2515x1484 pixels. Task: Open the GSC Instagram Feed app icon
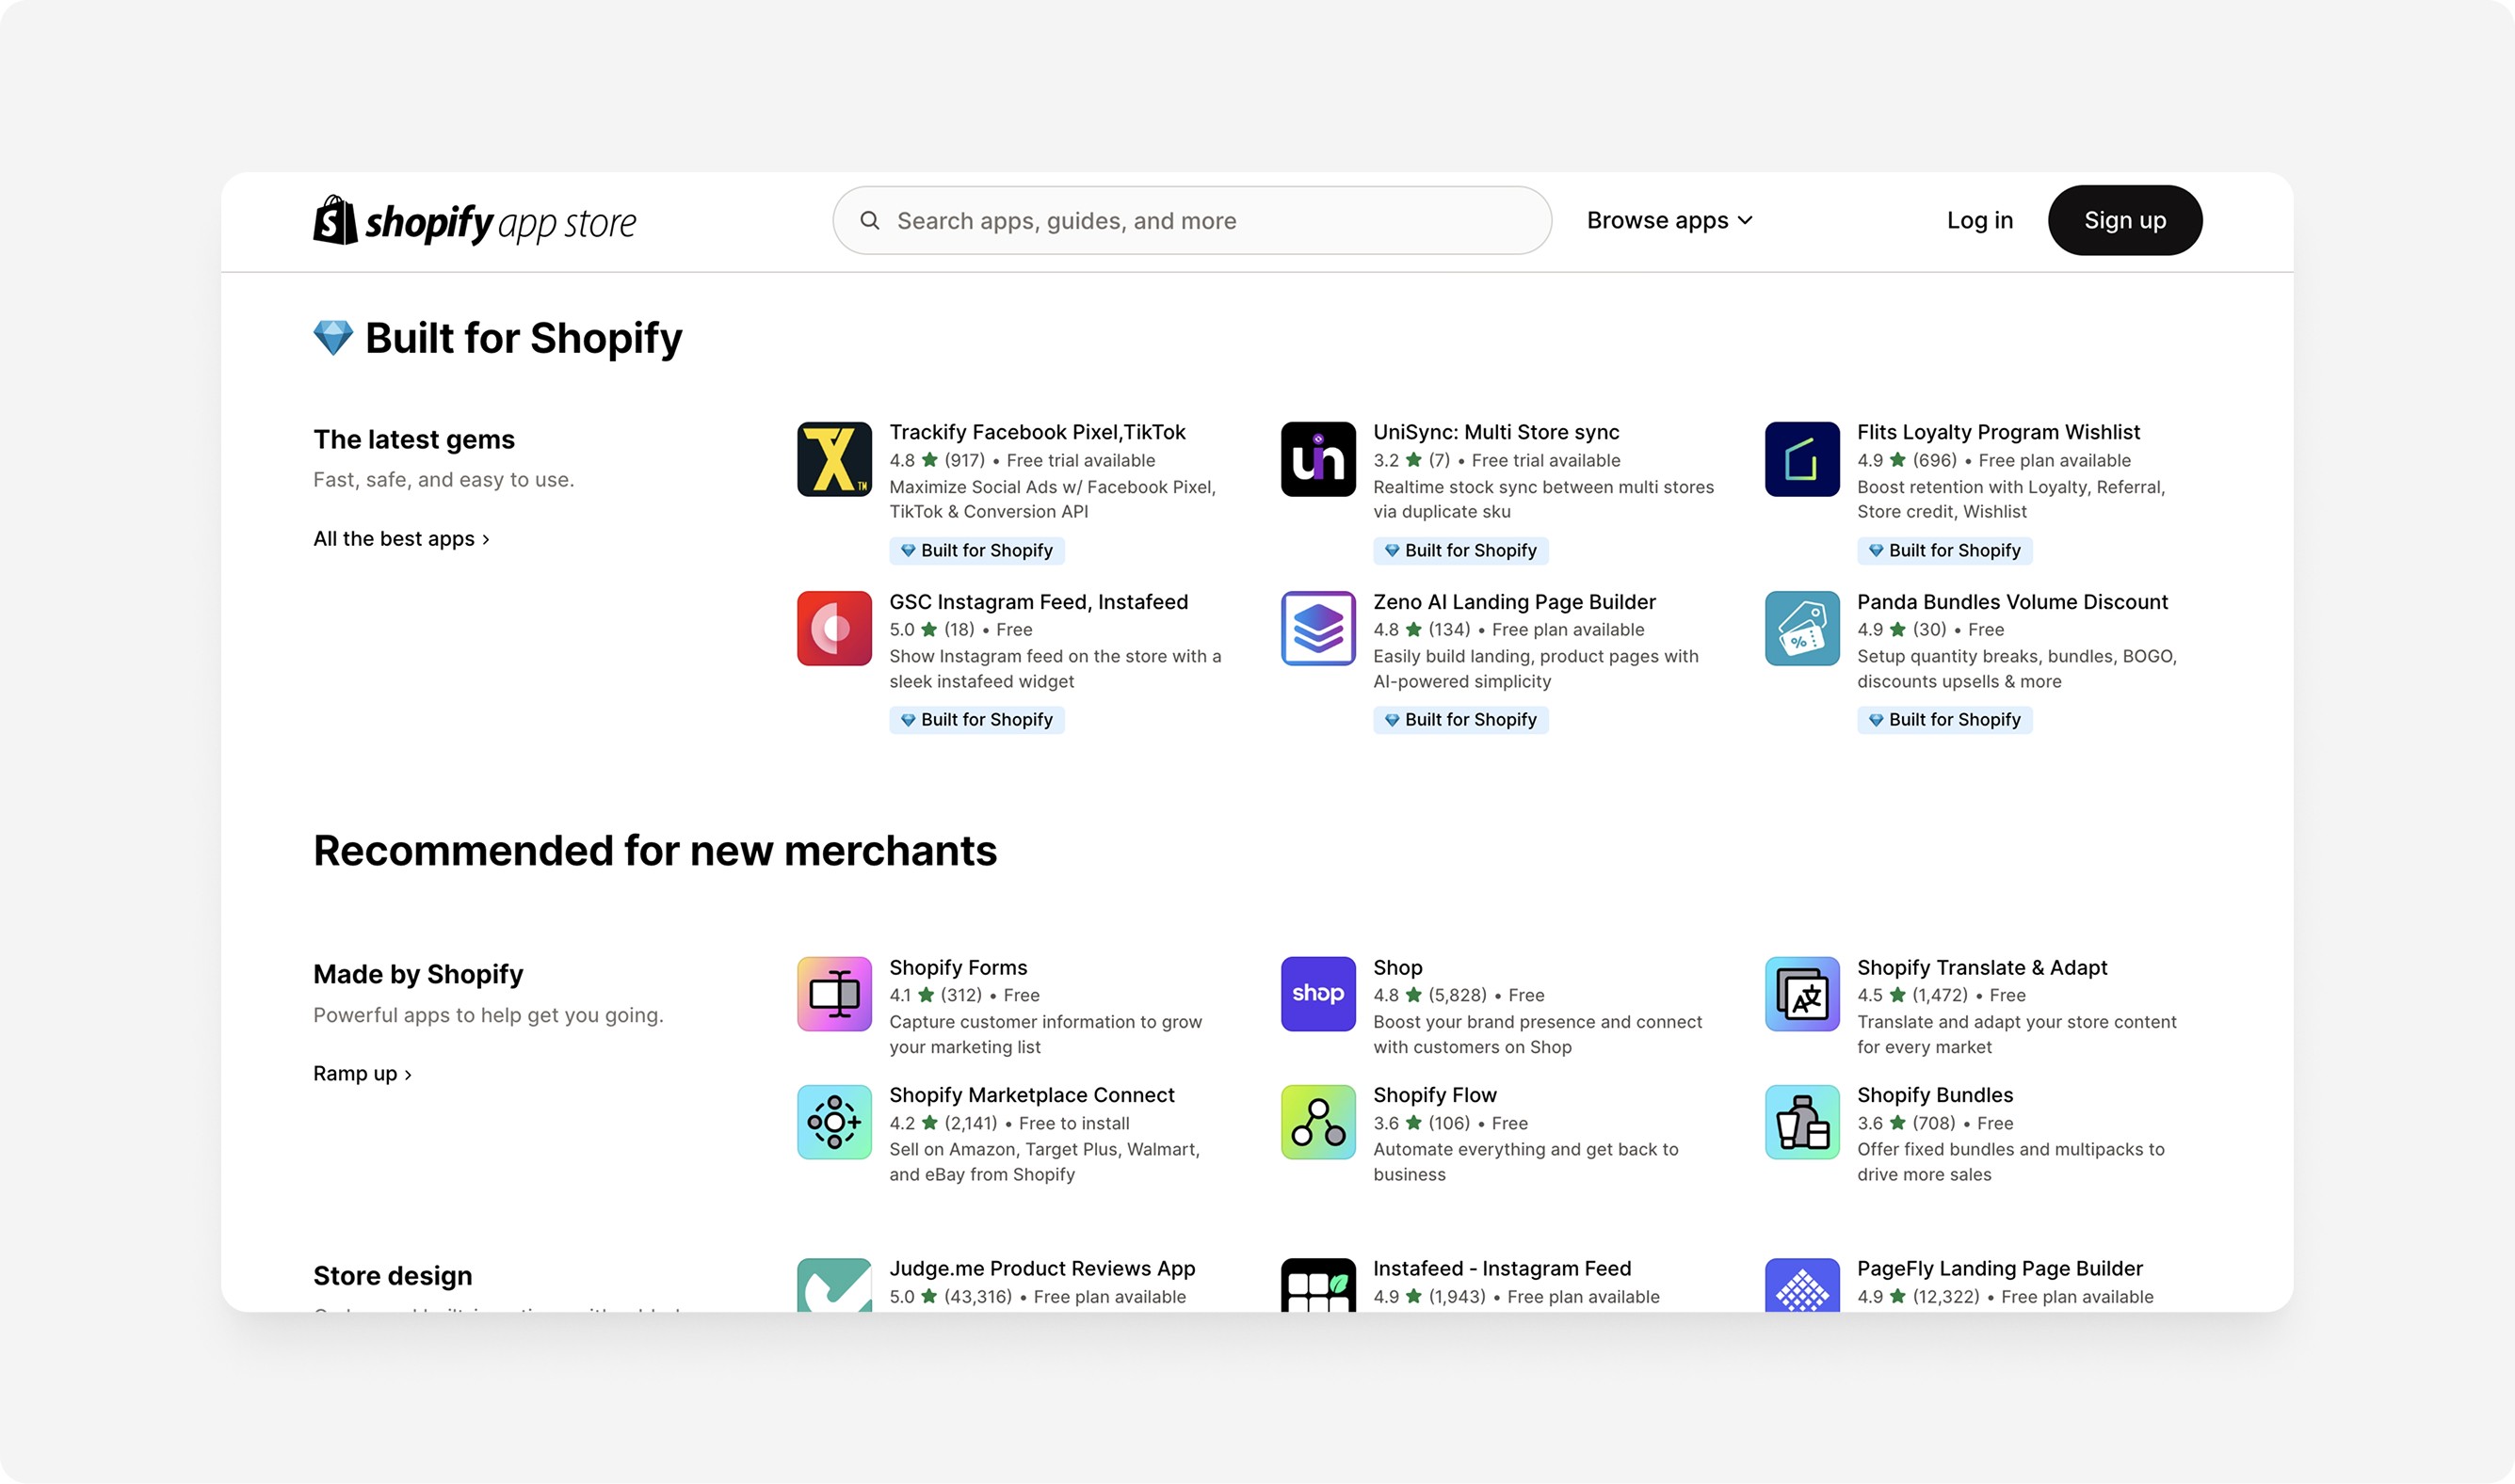pos(834,628)
